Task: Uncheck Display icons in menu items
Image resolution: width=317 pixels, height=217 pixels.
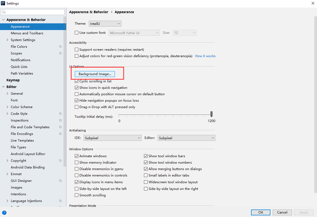Action: click(x=77, y=182)
